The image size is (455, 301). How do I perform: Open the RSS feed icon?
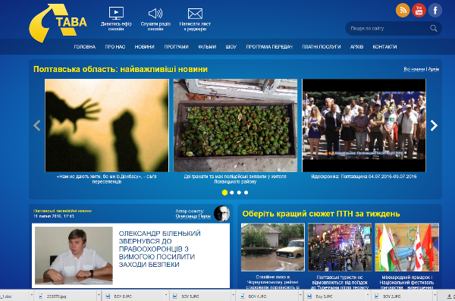(x=403, y=11)
